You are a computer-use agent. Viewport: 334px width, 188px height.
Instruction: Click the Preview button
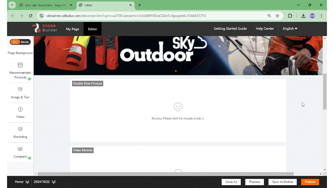255,182
